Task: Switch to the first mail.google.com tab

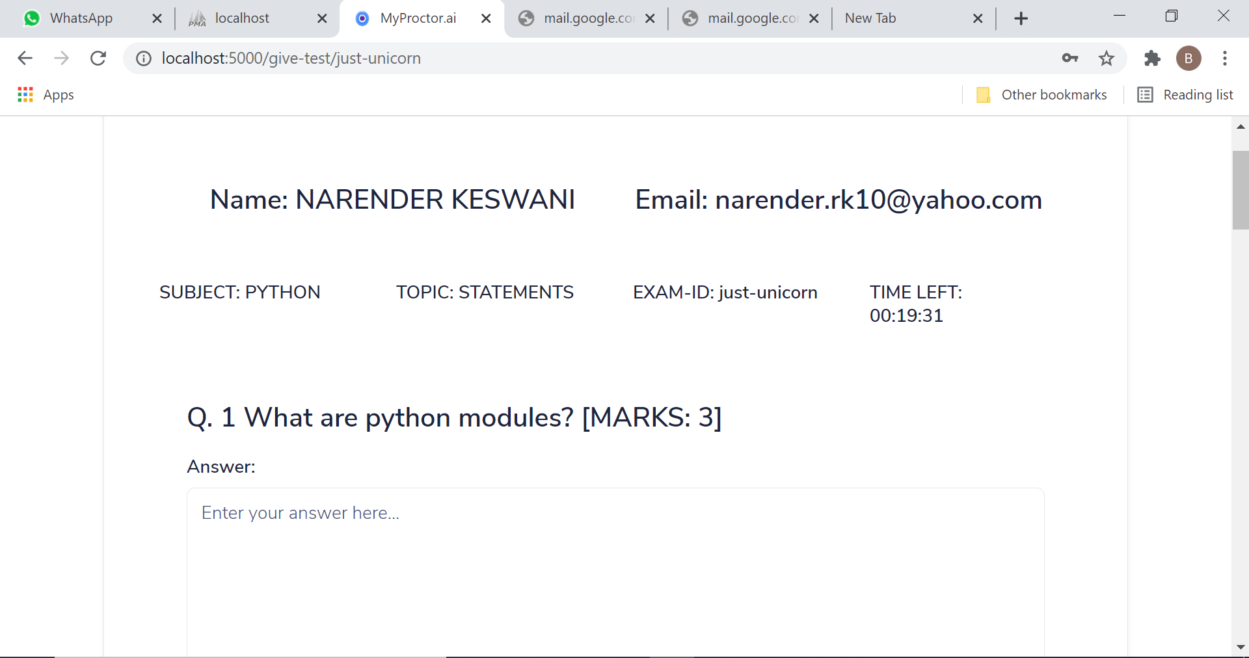Action: [589, 18]
